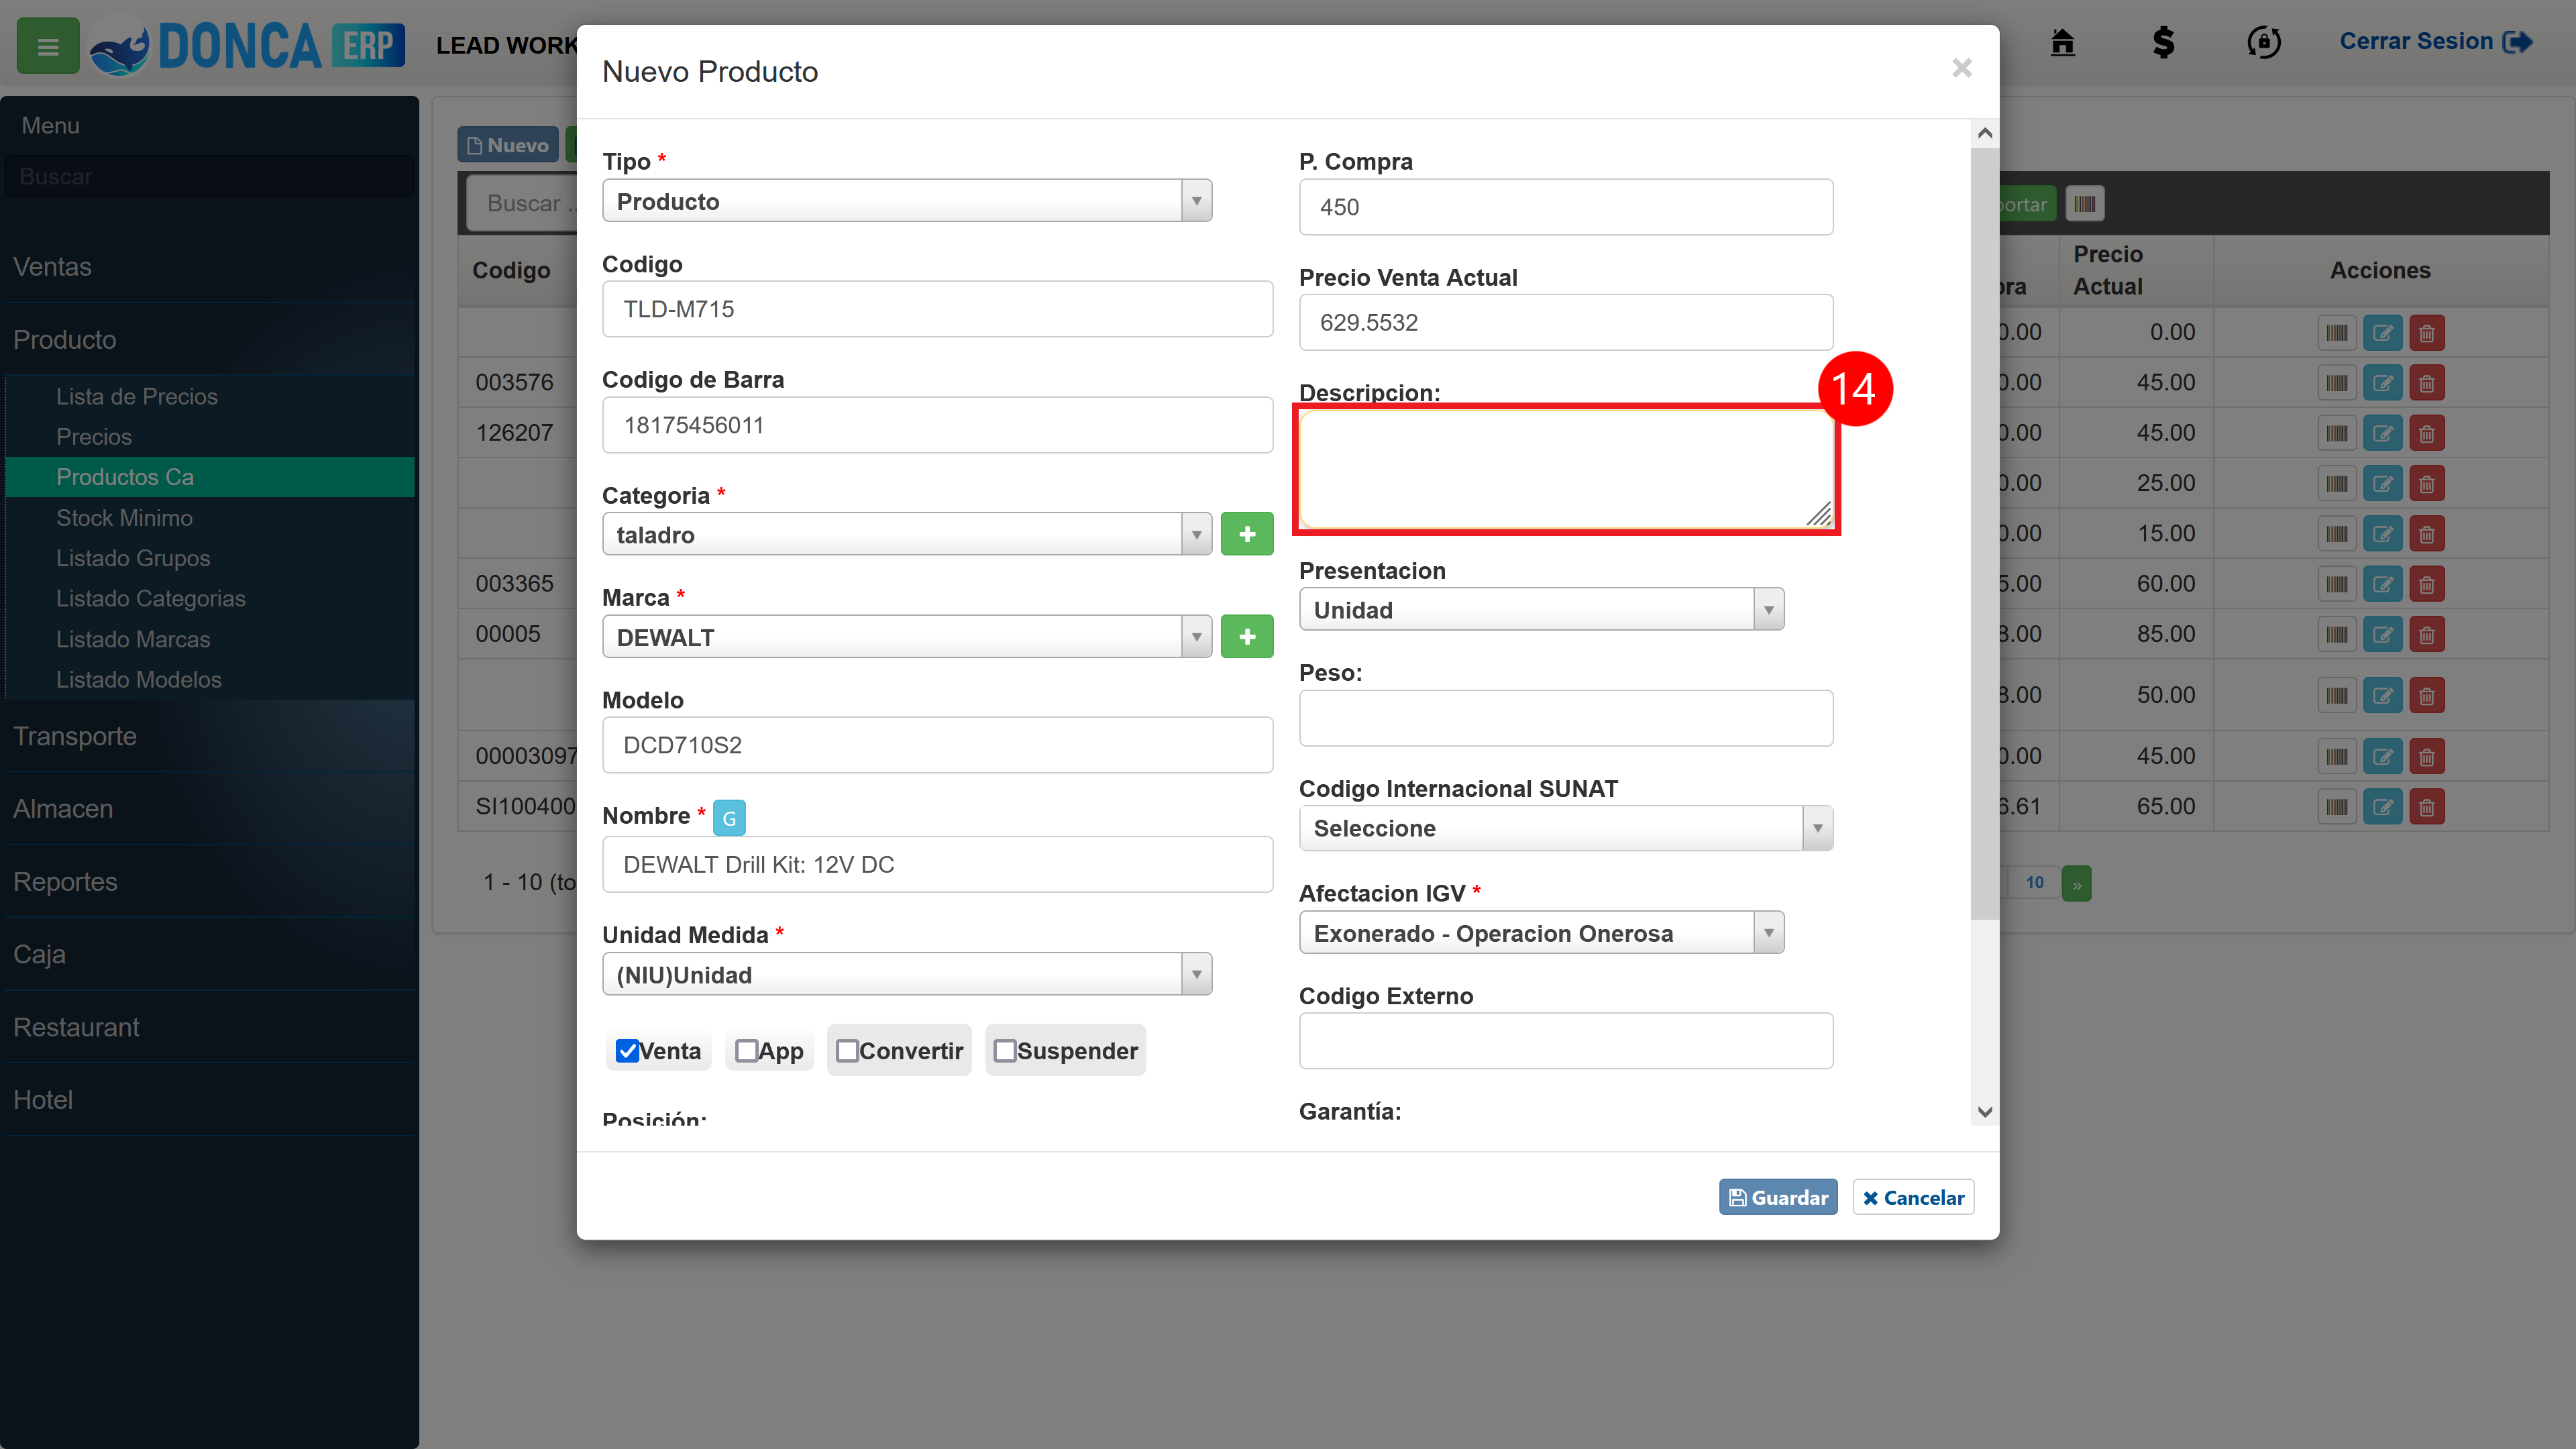The width and height of the screenshot is (2576, 1449).
Task: Click page 10 in pagination
Action: pyautogui.click(x=2034, y=883)
